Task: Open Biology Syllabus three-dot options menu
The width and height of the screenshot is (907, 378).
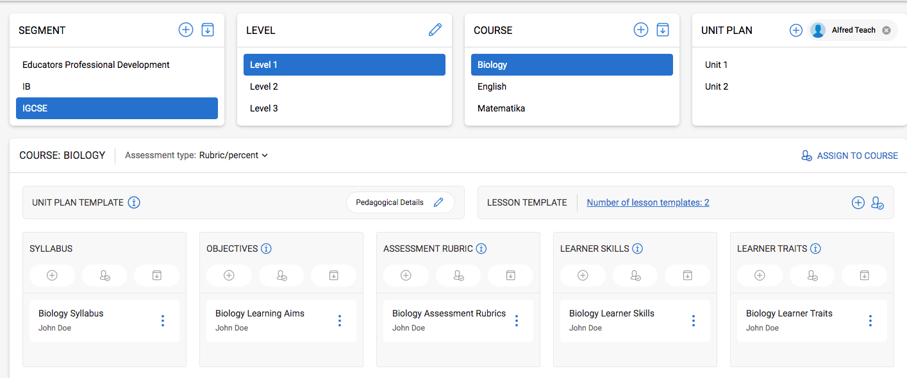Action: coord(163,320)
